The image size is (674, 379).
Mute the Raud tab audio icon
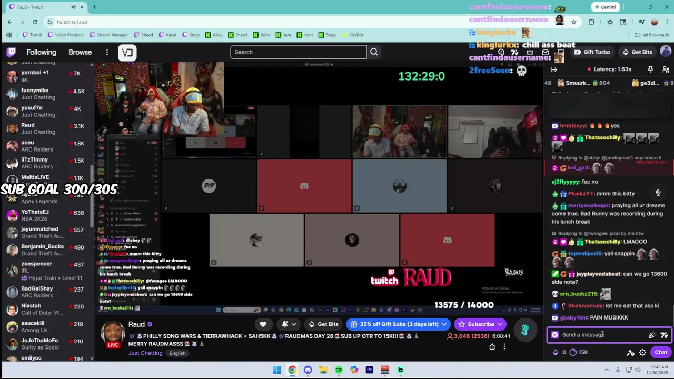(x=73, y=7)
